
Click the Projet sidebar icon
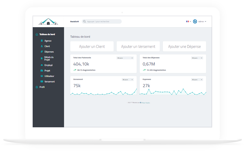tap(42, 70)
